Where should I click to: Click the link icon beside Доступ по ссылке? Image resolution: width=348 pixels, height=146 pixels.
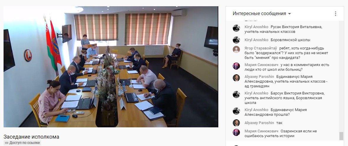point(6,143)
